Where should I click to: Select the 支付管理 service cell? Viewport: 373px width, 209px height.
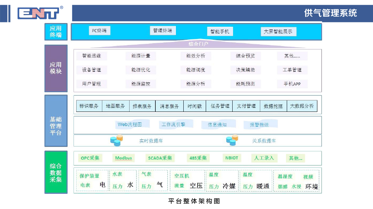click(246, 106)
